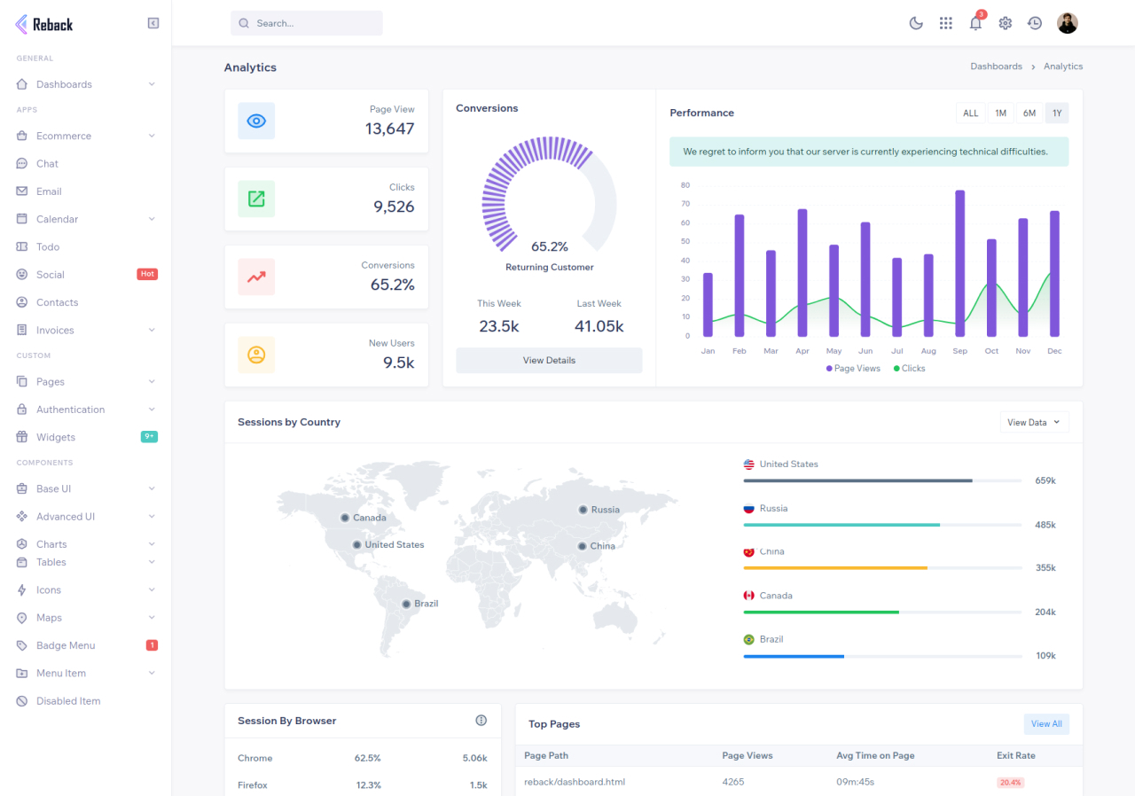
Task: Click the Conversions card trend icon
Action: pos(256,277)
